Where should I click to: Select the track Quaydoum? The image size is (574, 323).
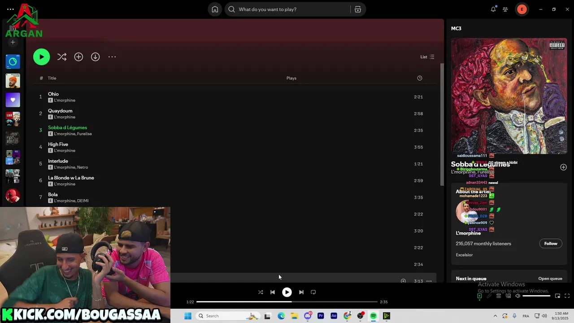[235, 113]
